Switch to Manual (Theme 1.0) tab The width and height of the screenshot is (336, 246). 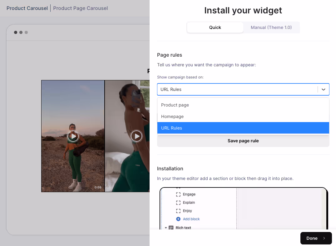pos(271,27)
